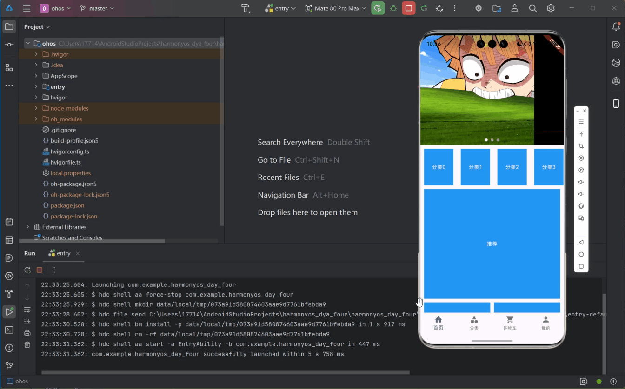Image resolution: width=625 pixels, height=389 pixels.
Task: Collapse the ohos root project node
Action: 28,43
